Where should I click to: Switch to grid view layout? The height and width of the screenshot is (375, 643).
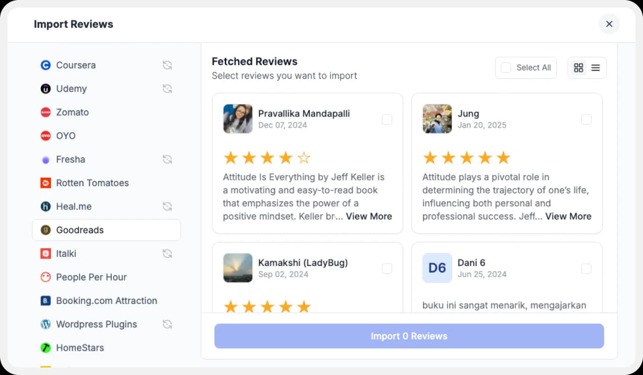tap(579, 67)
